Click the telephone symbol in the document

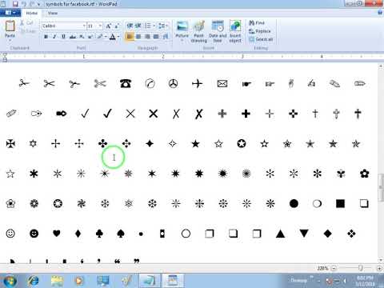point(126,83)
